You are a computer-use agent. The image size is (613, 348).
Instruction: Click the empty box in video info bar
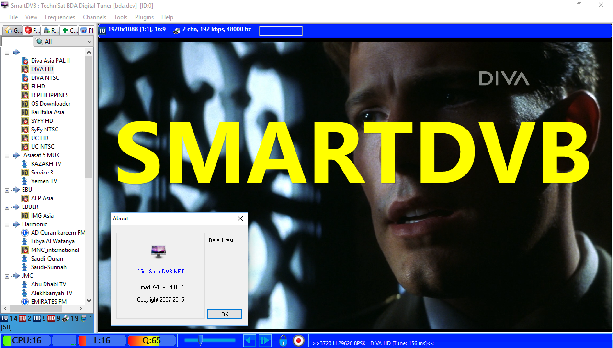(x=281, y=31)
